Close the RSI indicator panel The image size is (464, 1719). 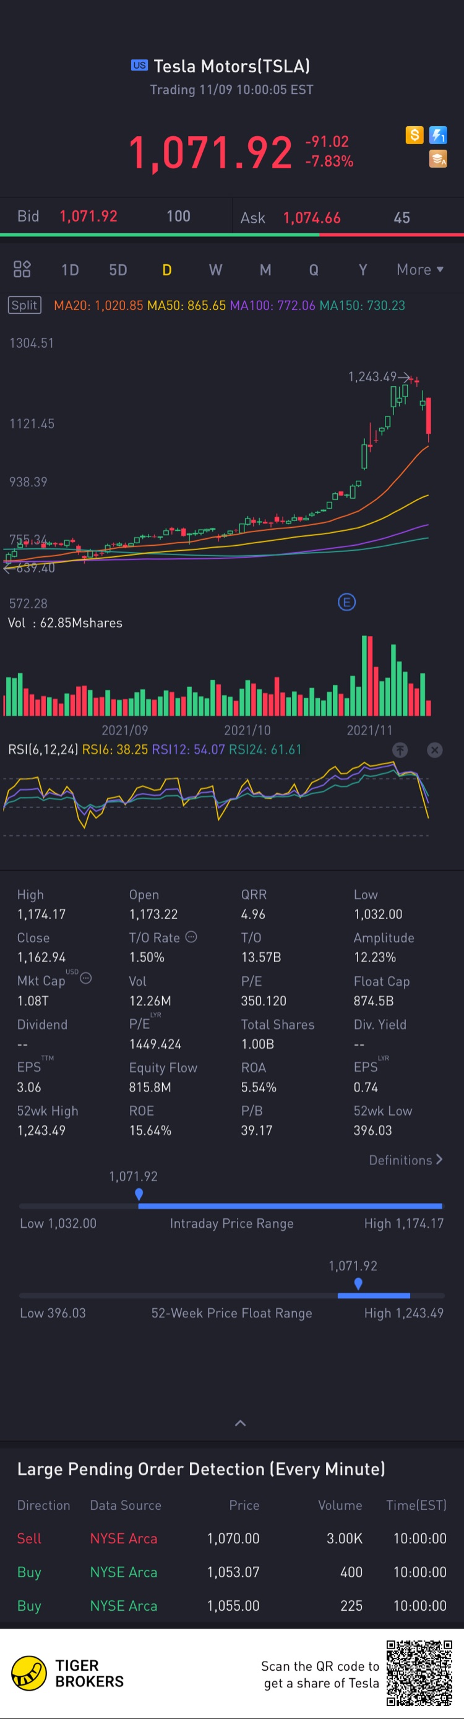(435, 750)
